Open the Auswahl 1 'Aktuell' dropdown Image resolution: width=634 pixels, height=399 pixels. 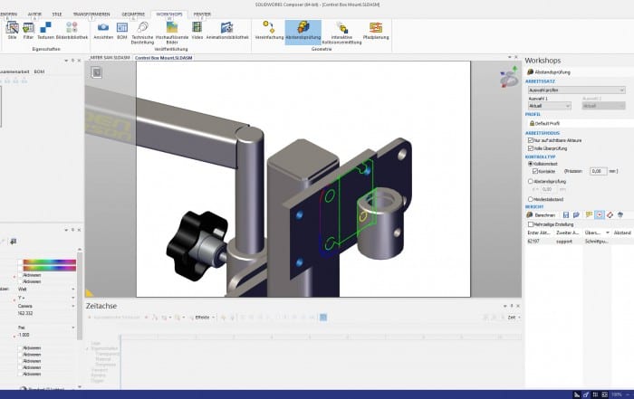[550, 106]
